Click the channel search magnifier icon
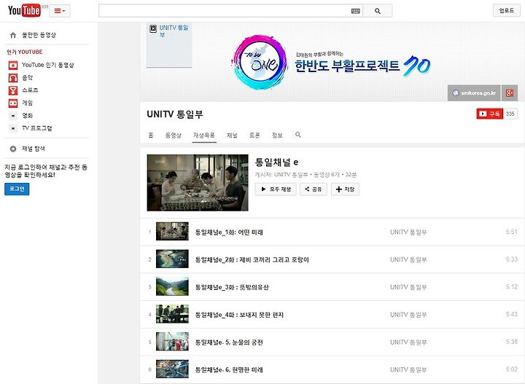Viewport: 525px width, 384px height. click(298, 135)
